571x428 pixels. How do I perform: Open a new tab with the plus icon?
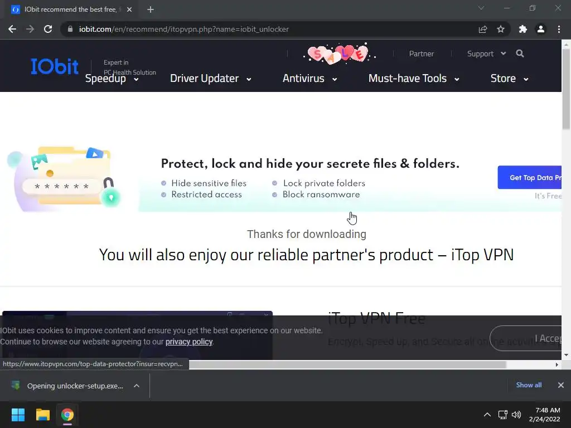[151, 9]
